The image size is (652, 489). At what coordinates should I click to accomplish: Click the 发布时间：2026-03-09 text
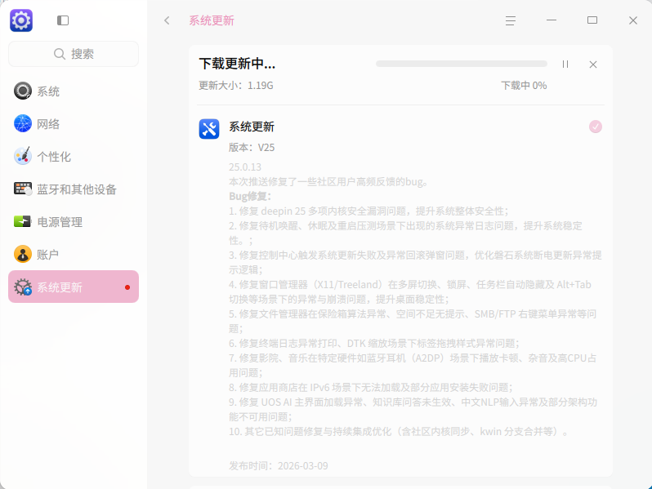point(278,466)
